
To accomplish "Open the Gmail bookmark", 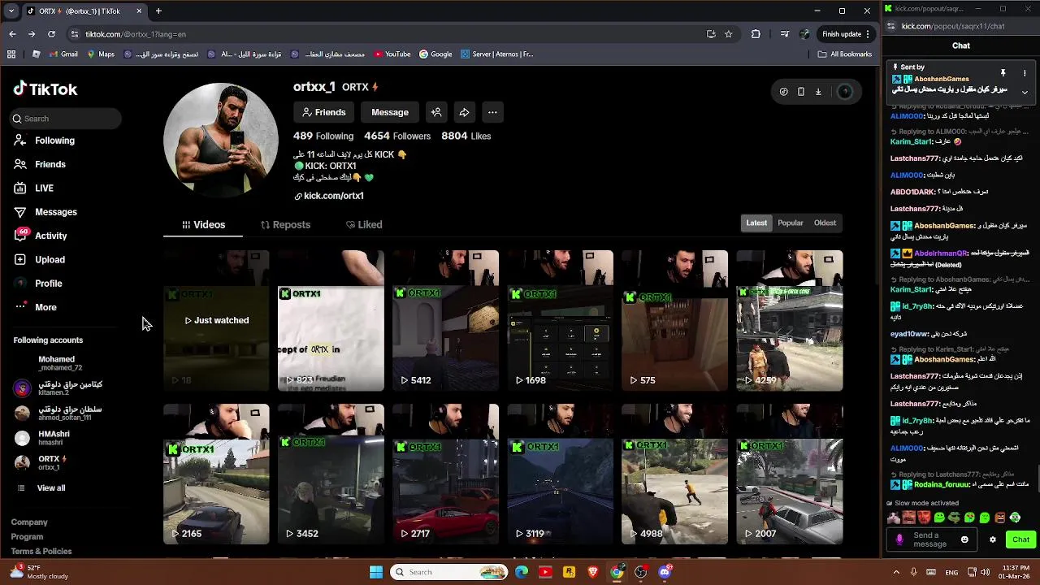I will tap(63, 54).
